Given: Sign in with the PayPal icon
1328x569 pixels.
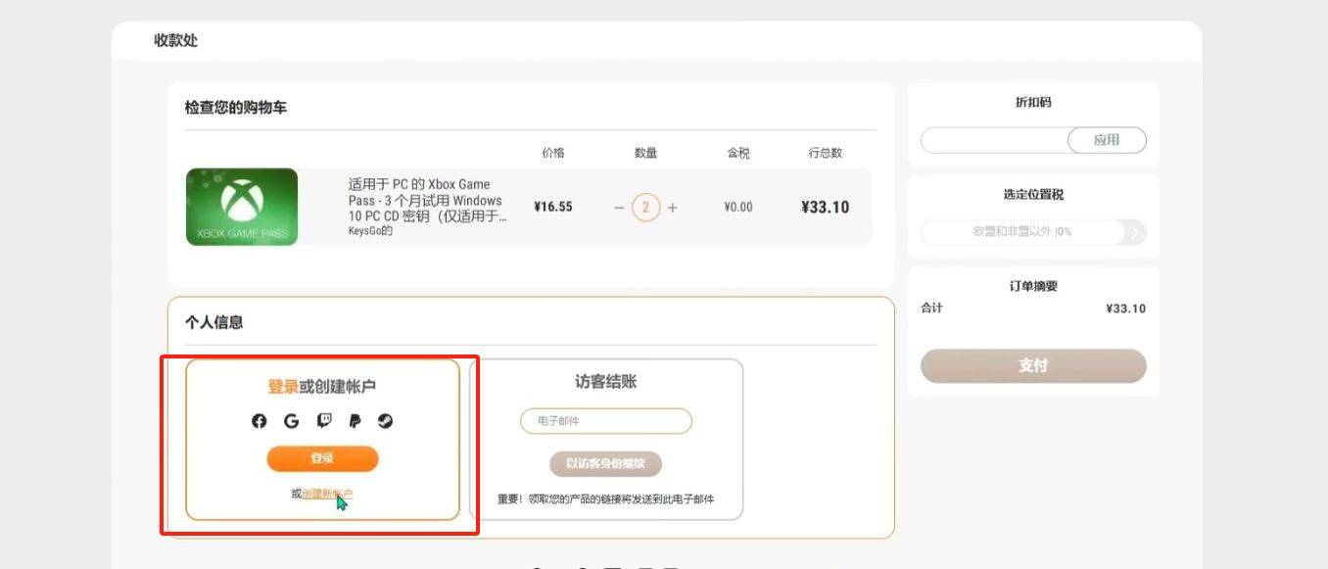Looking at the screenshot, I should (x=355, y=421).
